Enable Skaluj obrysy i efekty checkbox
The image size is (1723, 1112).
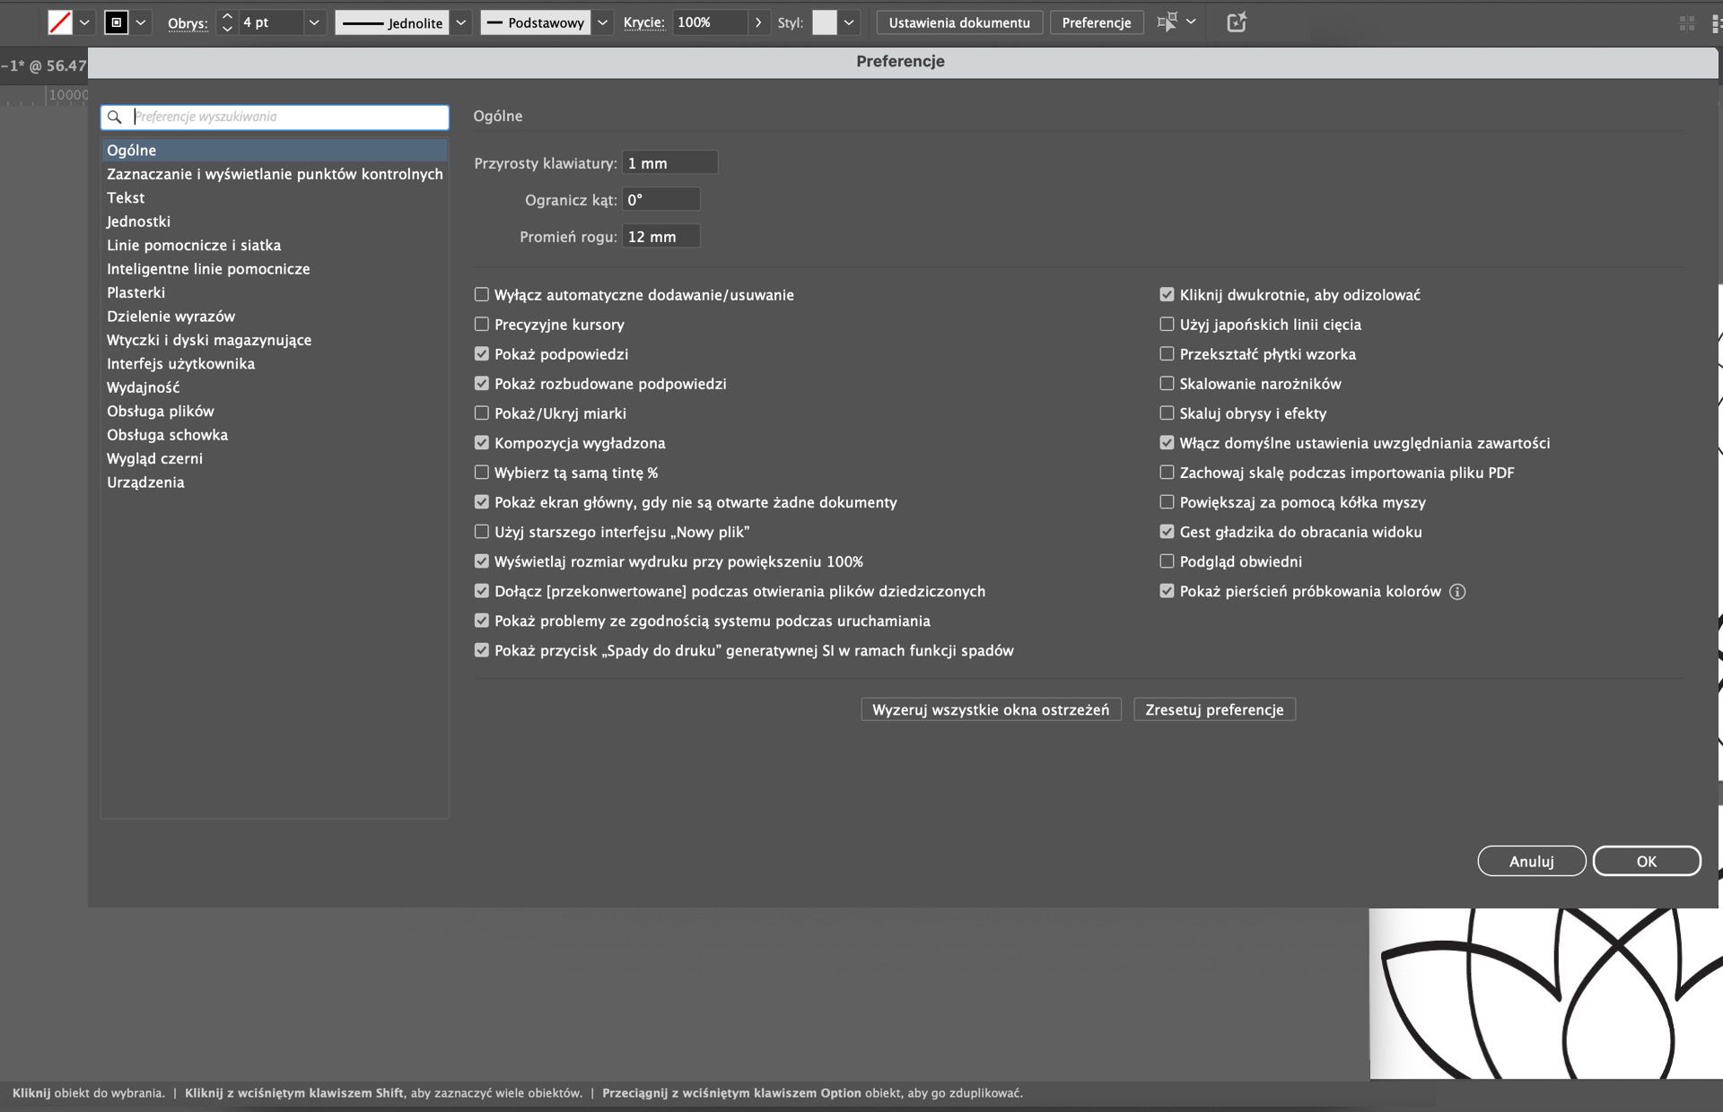point(1167,413)
